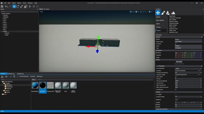Viewport: 204px width, 114px height.
Task: Select the Spawn (plus) toolbox tab
Action: point(158,13)
